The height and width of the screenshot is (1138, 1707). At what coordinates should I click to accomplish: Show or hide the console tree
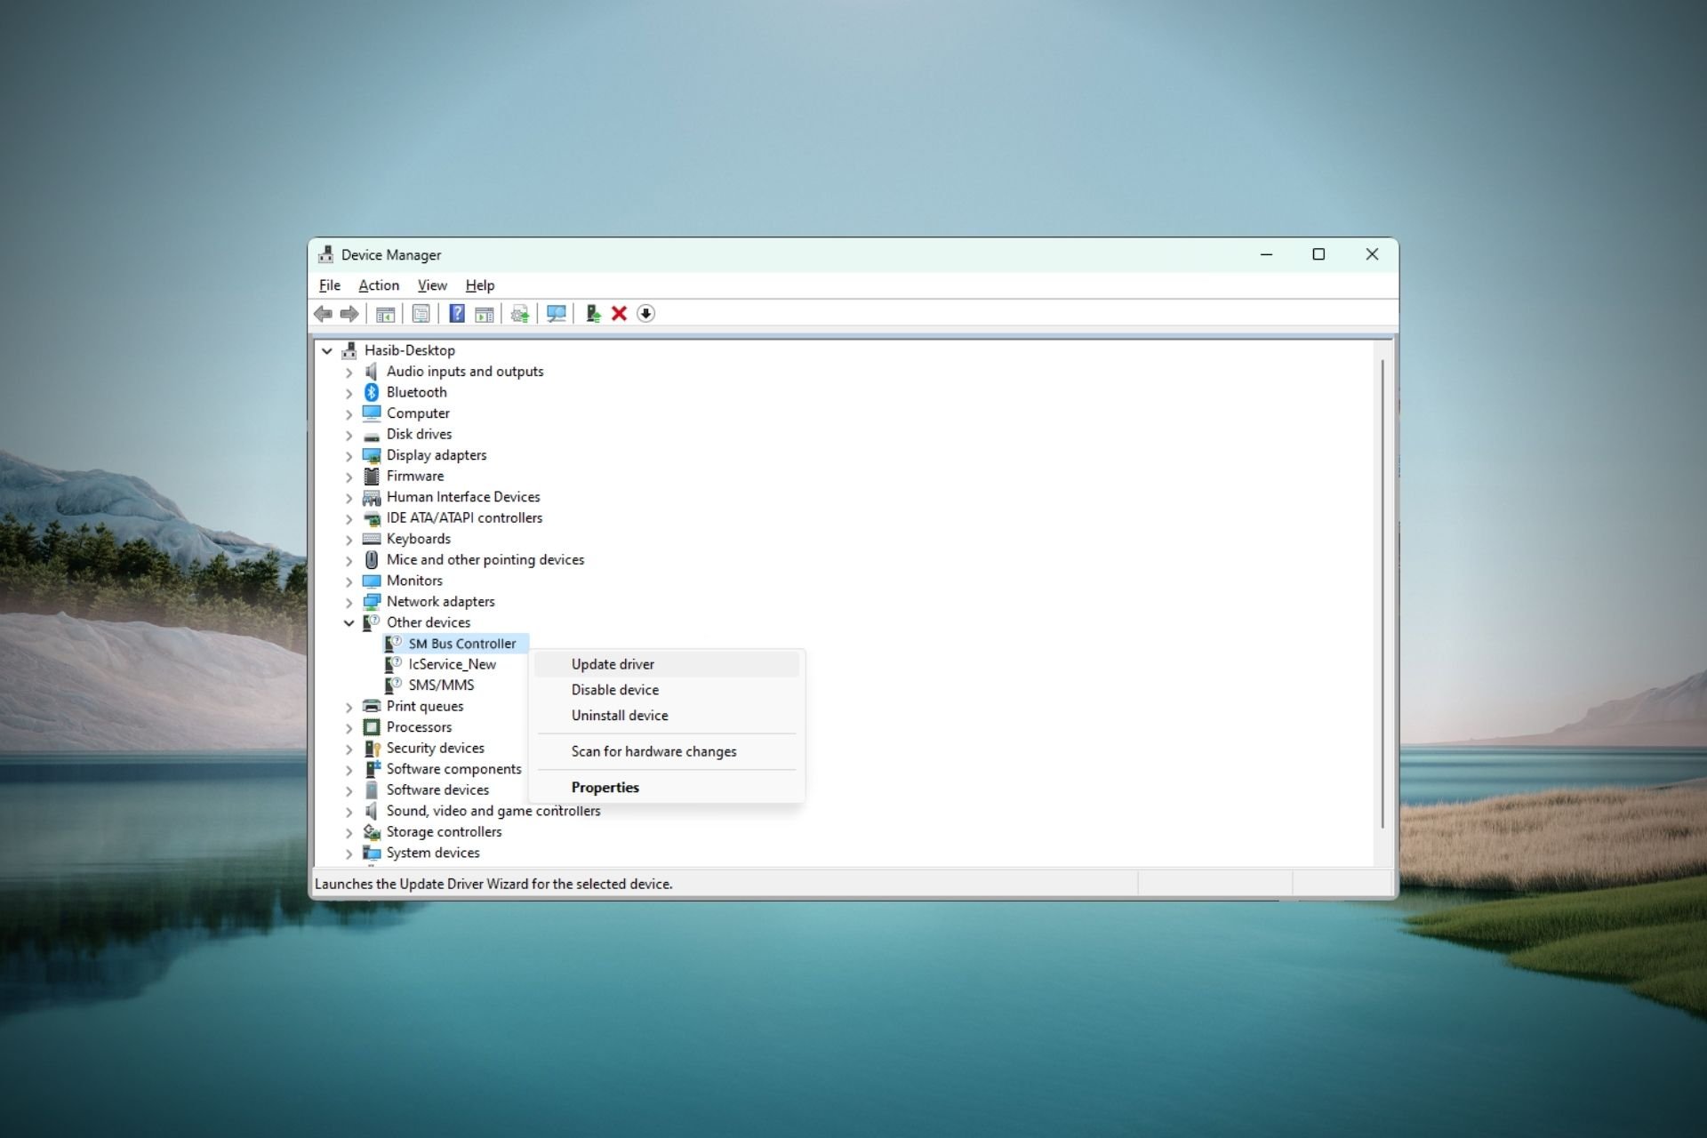point(385,314)
